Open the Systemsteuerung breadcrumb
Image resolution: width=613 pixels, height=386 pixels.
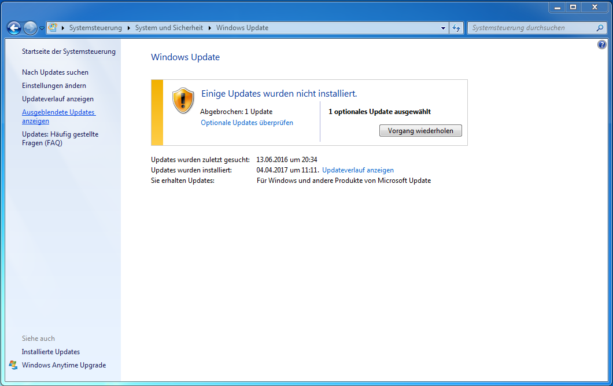click(95, 28)
